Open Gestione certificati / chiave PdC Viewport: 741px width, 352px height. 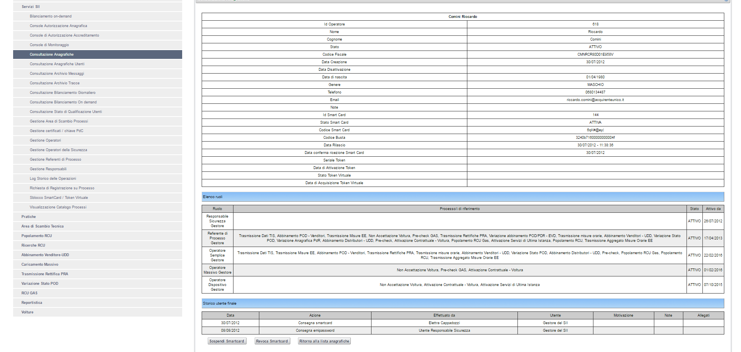[97, 131]
